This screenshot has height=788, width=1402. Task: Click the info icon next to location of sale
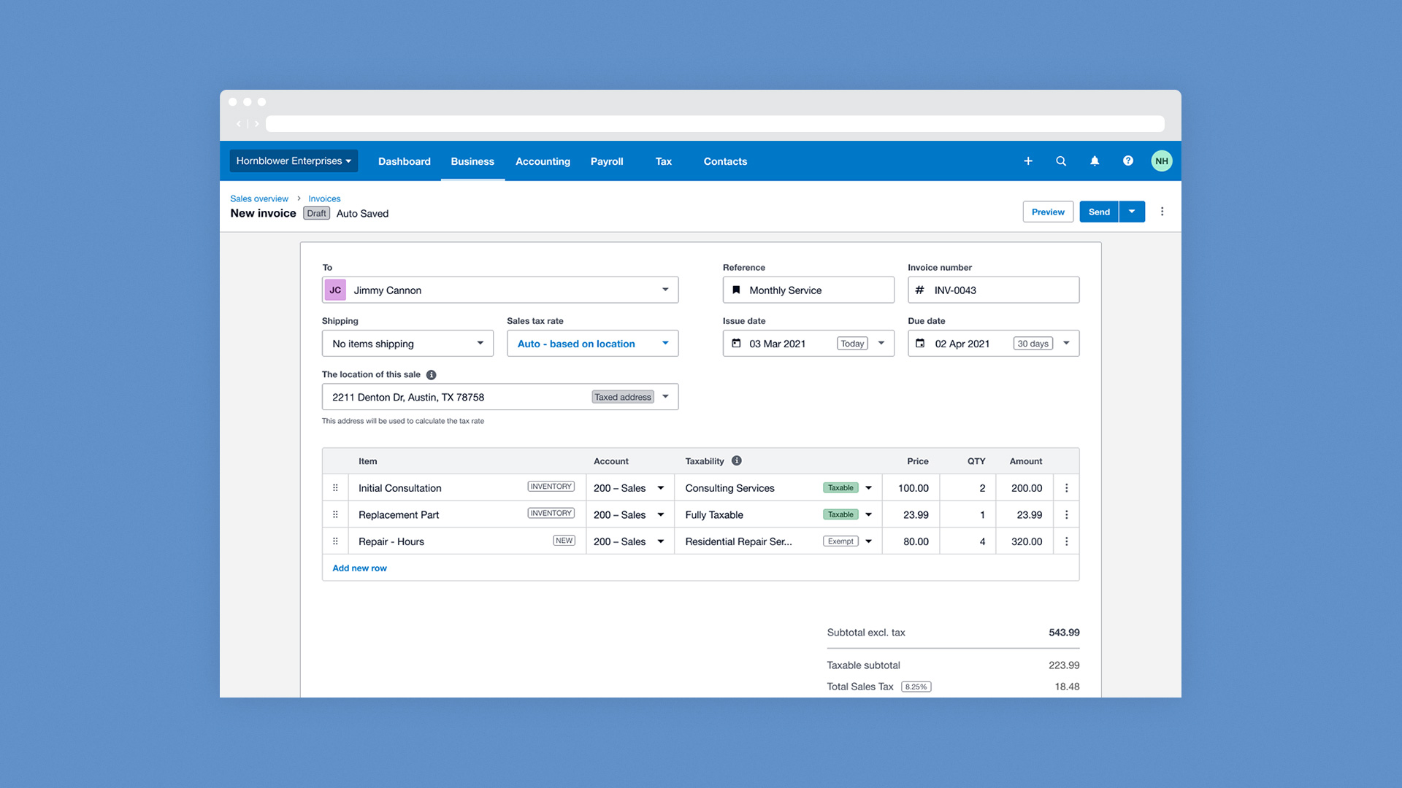(x=431, y=374)
